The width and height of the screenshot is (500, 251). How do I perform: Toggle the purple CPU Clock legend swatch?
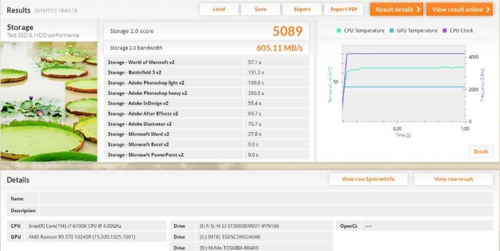pyautogui.click(x=444, y=31)
